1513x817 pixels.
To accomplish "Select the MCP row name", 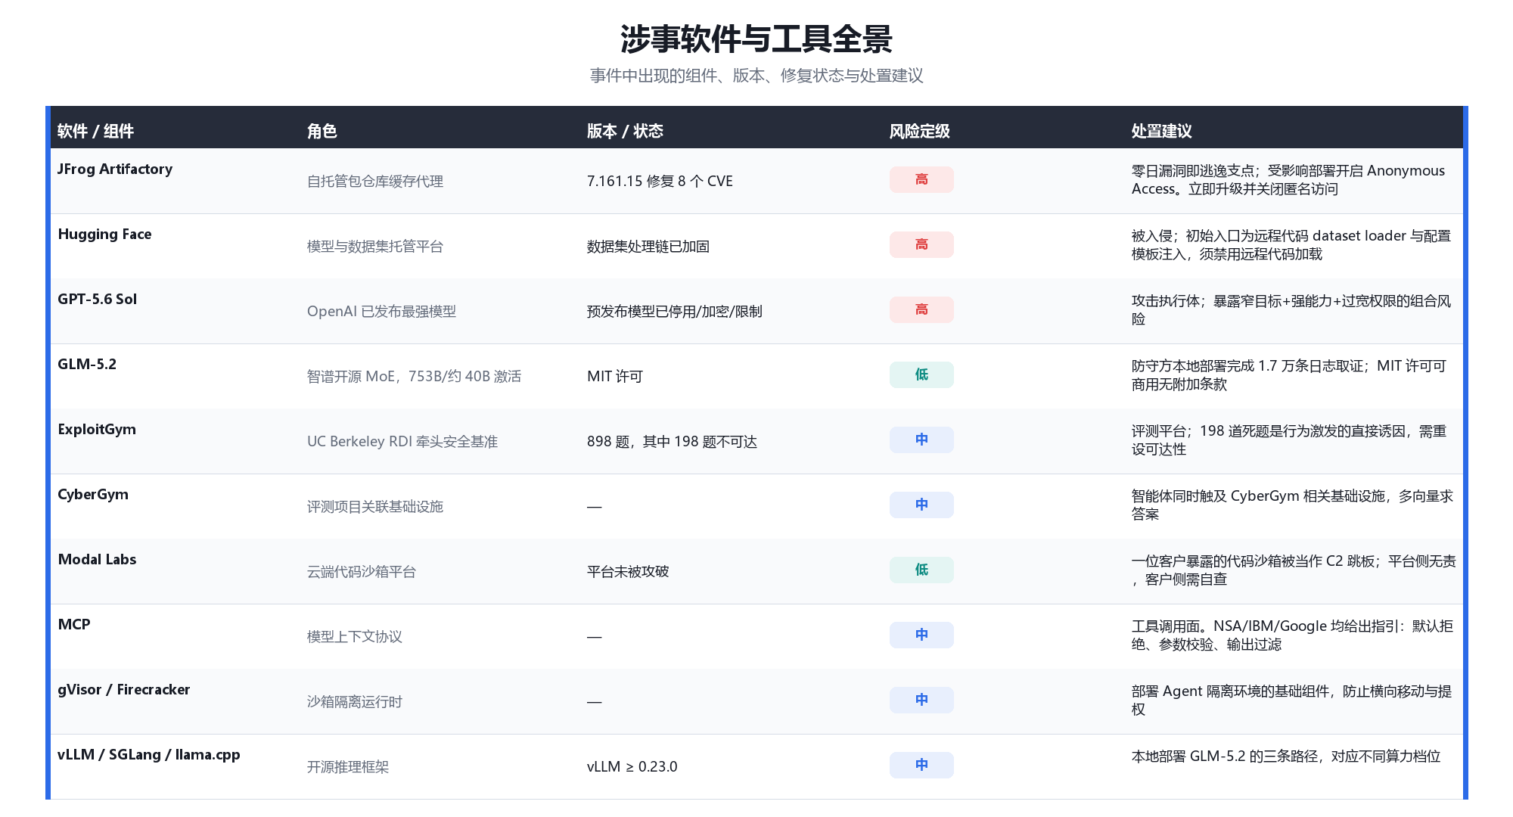I will 74,624.
